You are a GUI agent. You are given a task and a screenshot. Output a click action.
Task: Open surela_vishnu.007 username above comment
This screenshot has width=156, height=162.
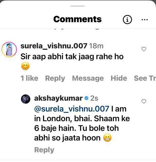[54, 46]
